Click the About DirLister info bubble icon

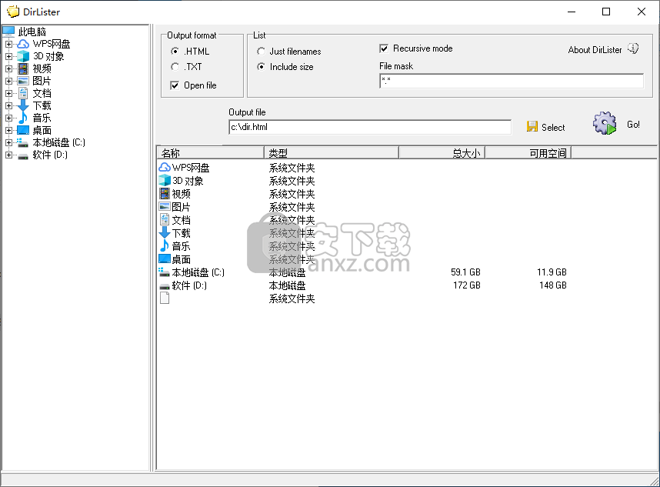click(633, 48)
